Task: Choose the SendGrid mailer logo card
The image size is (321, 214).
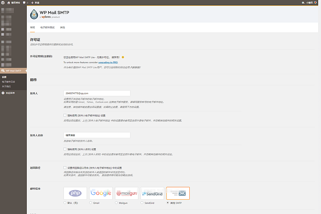Action: coord(152,193)
